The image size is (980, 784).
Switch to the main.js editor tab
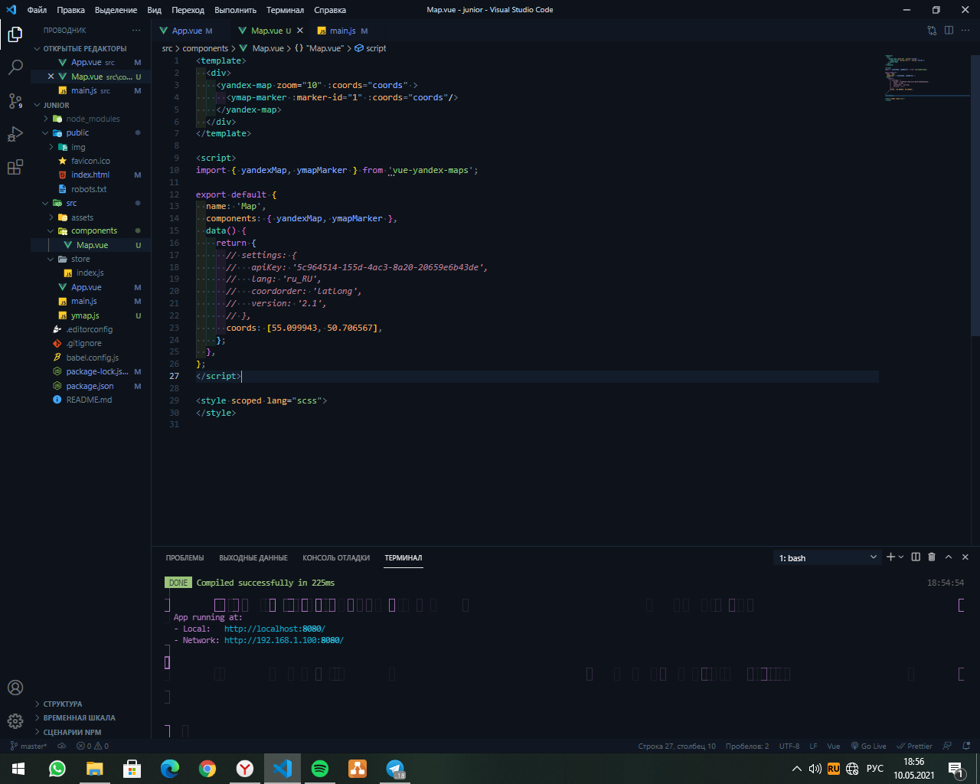point(342,31)
